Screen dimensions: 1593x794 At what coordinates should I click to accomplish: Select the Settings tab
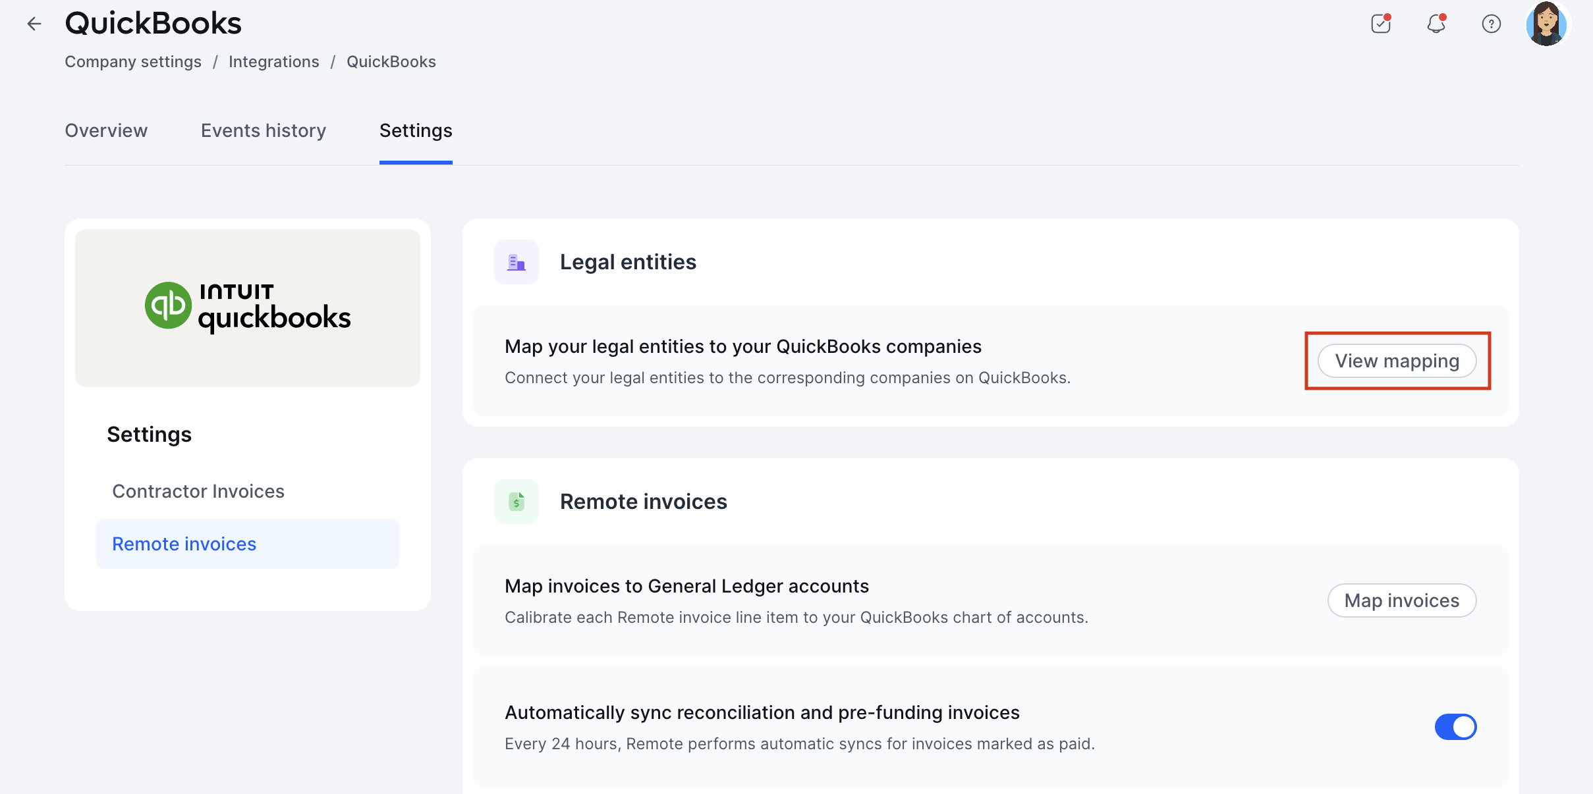coord(416,130)
